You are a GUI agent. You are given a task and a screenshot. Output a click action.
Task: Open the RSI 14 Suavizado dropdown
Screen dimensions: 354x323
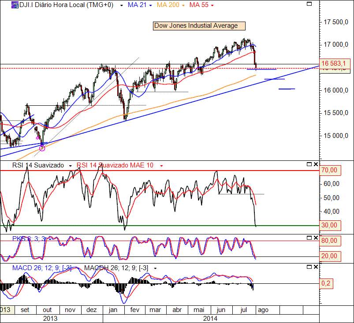click(x=71, y=166)
